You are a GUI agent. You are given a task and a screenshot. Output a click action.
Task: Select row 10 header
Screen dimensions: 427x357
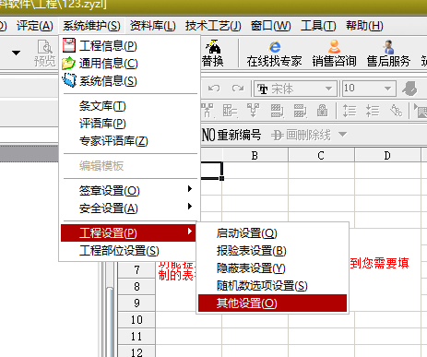point(136,320)
